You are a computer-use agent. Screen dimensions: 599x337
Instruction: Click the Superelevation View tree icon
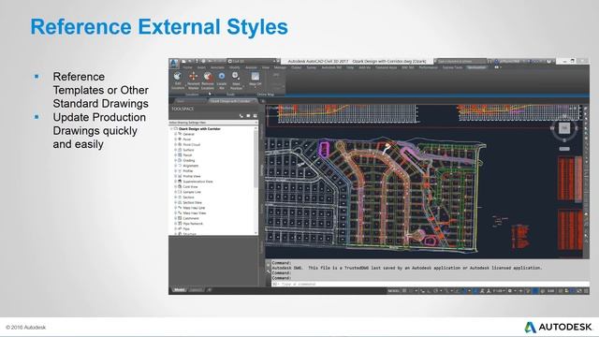[180, 181]
